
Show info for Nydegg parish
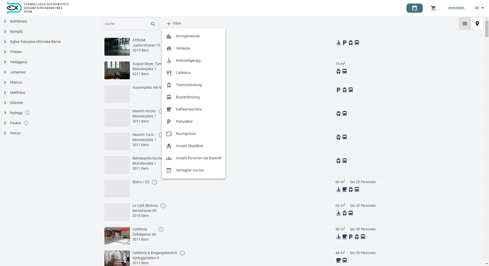click(x=28, y=113)
